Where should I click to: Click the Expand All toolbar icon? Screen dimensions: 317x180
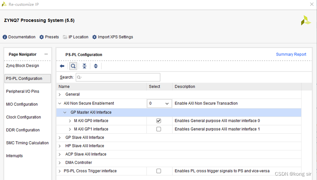pos(96,66)
